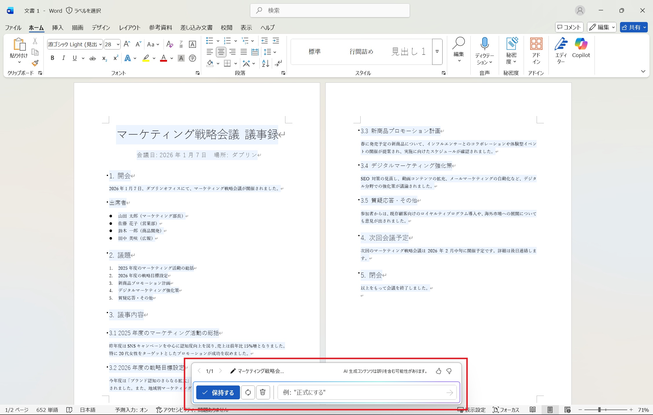Click trash icon to discard AI content
The height and width of the screenshot is (415, 653).
263,392
